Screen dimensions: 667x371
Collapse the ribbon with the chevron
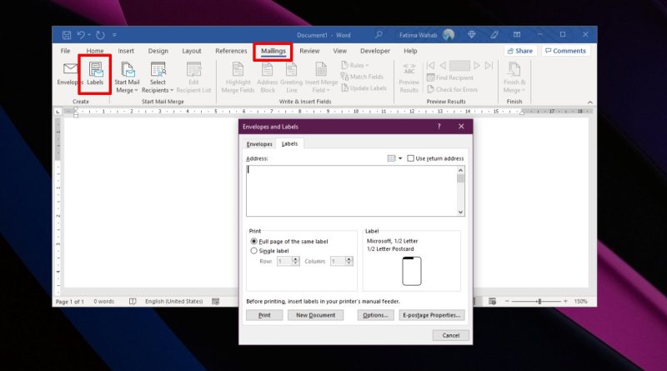tap(590, 102)
